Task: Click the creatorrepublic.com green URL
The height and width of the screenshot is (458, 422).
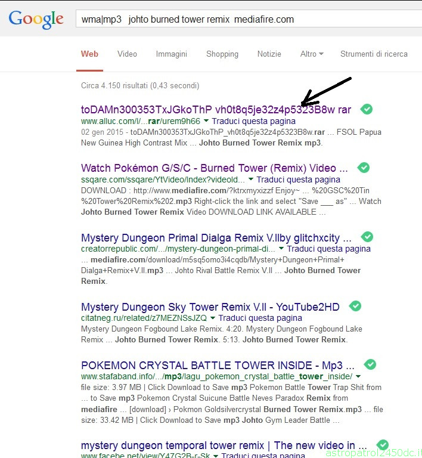Action: click(178, 249)
